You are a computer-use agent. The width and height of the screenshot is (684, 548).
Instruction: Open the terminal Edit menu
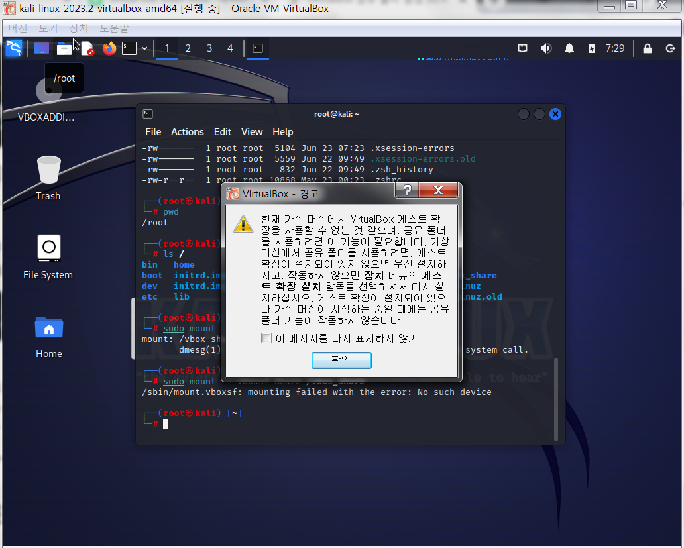click(x=223, y=132)
